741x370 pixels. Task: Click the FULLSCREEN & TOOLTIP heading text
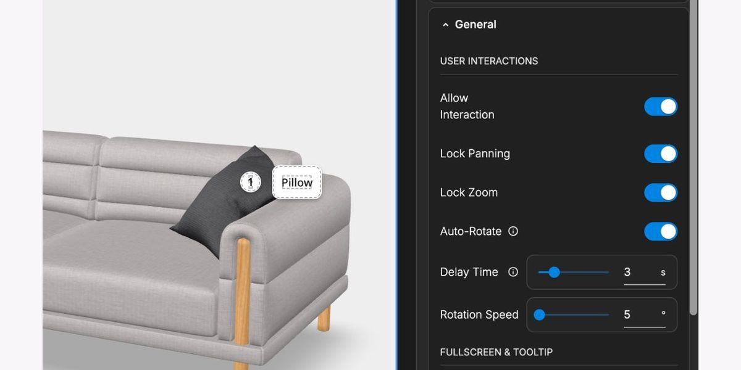click(496, 352)
